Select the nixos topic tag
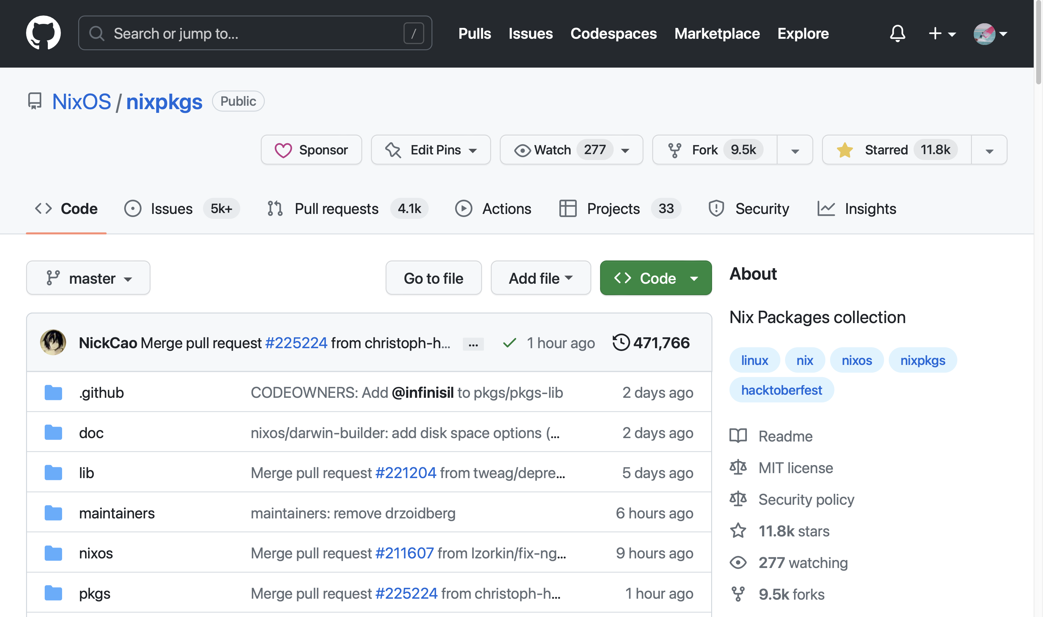 pos(856,360)
